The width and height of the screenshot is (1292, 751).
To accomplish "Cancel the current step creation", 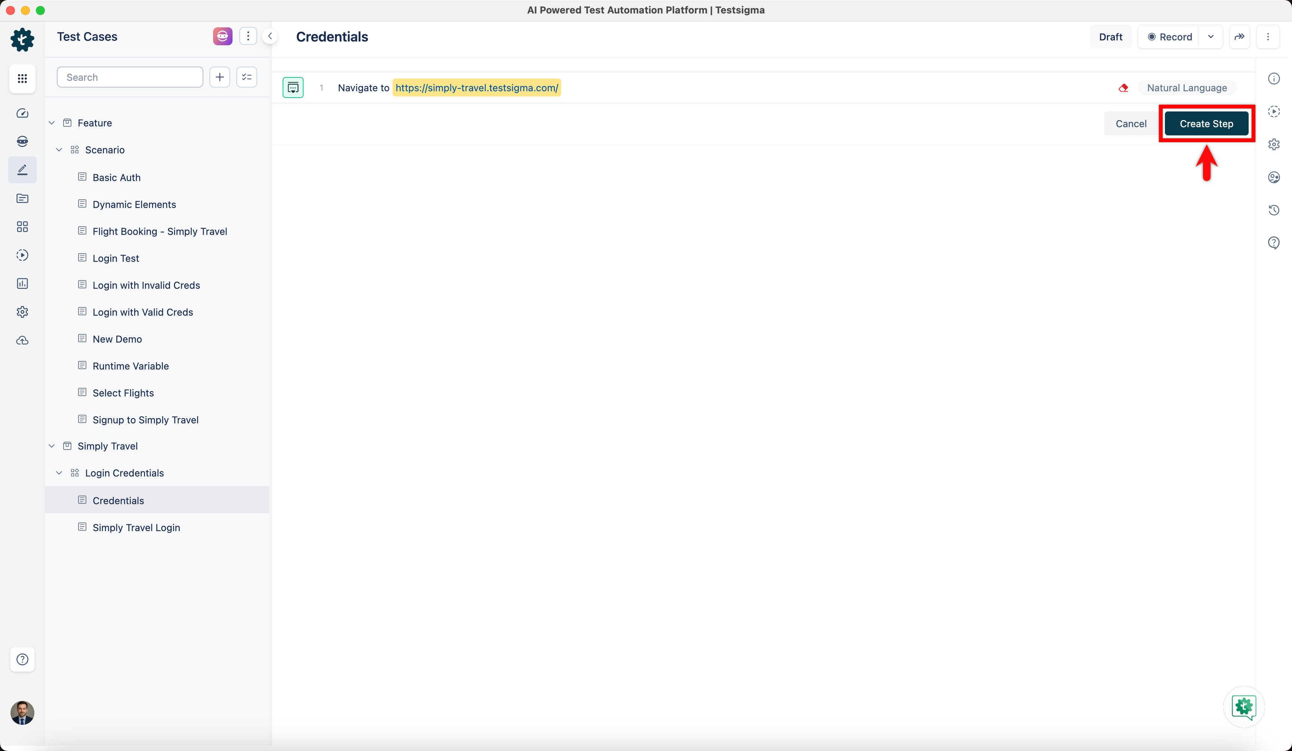I will point(1130,124).
